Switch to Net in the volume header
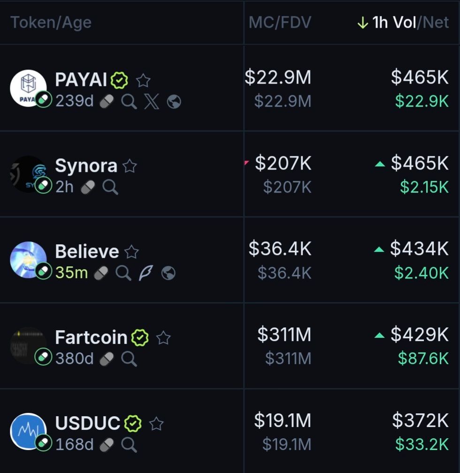The image size is (460, 473). point(436,23)
